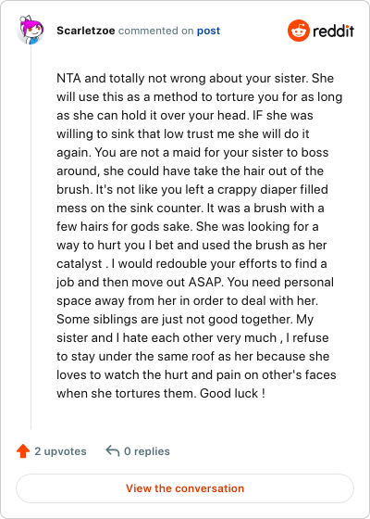The image size is (370, 519).
Task: Click the vertical comment thread line
Action: tap(31, 236)
